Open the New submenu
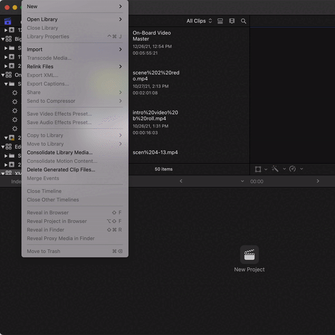The image size is (335, 335). [75, 6]
